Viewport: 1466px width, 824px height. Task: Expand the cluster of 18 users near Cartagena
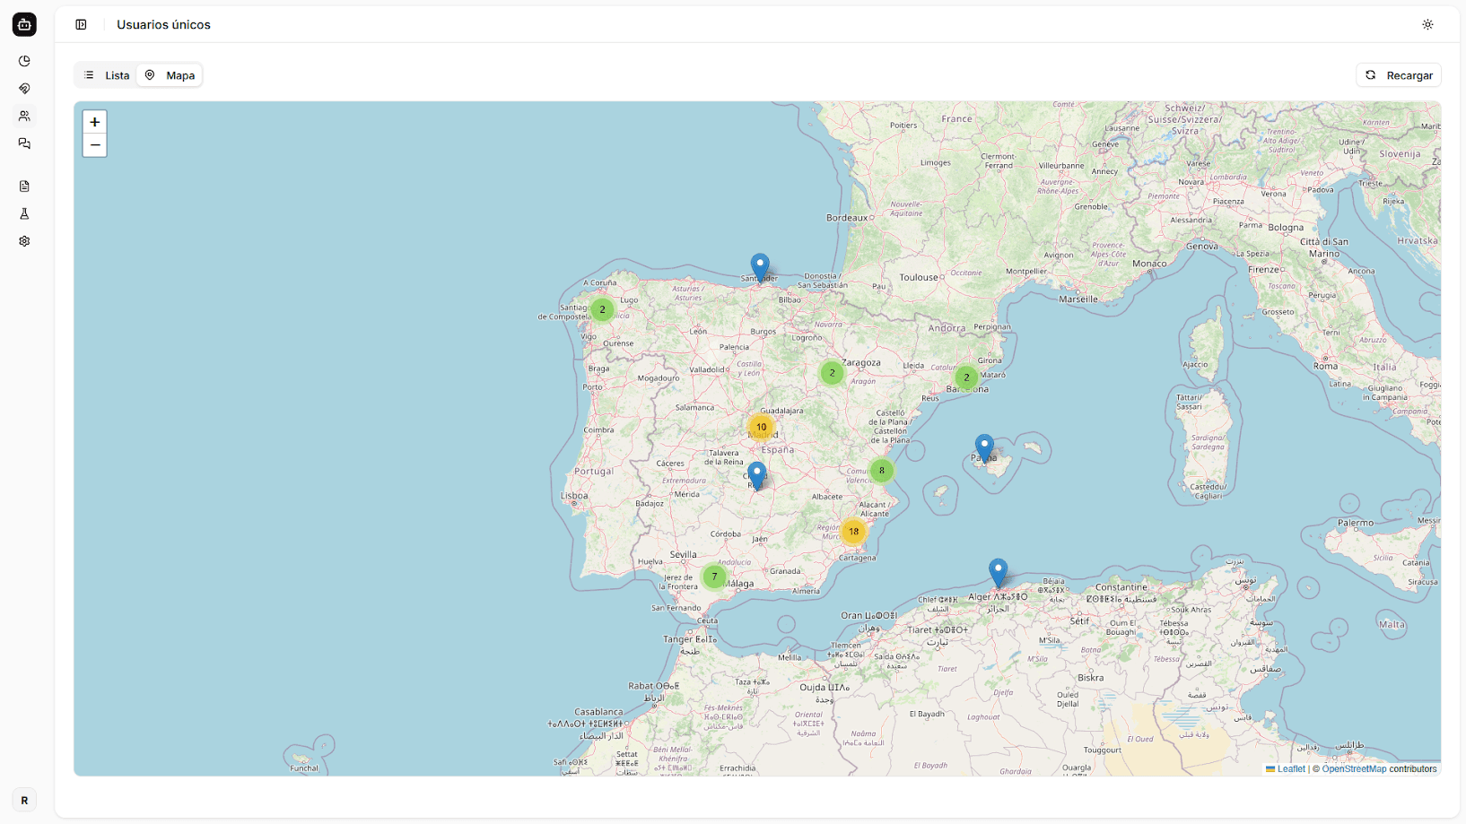click(852, 531)
